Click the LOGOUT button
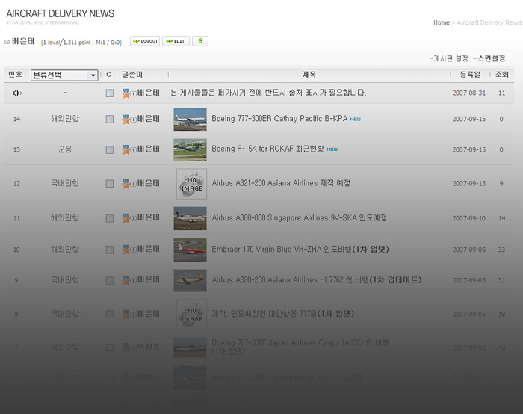The image size is (523, 414). (x=145, y=41)
